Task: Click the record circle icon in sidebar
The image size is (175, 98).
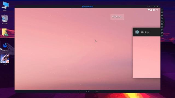Action: tap(162, 33)
